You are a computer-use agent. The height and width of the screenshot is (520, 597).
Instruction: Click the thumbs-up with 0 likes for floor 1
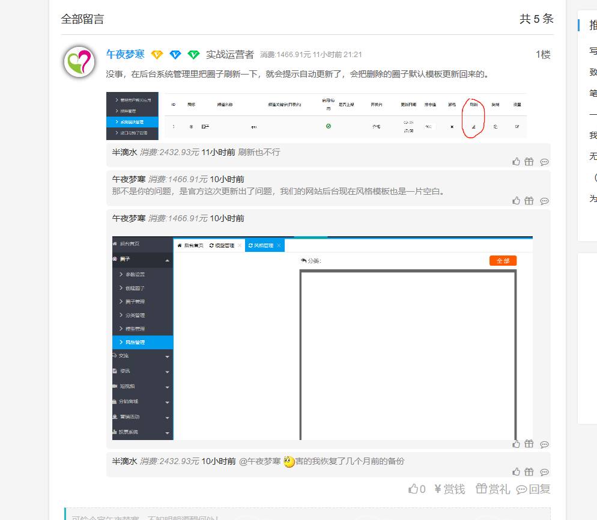tap(417, 489)
